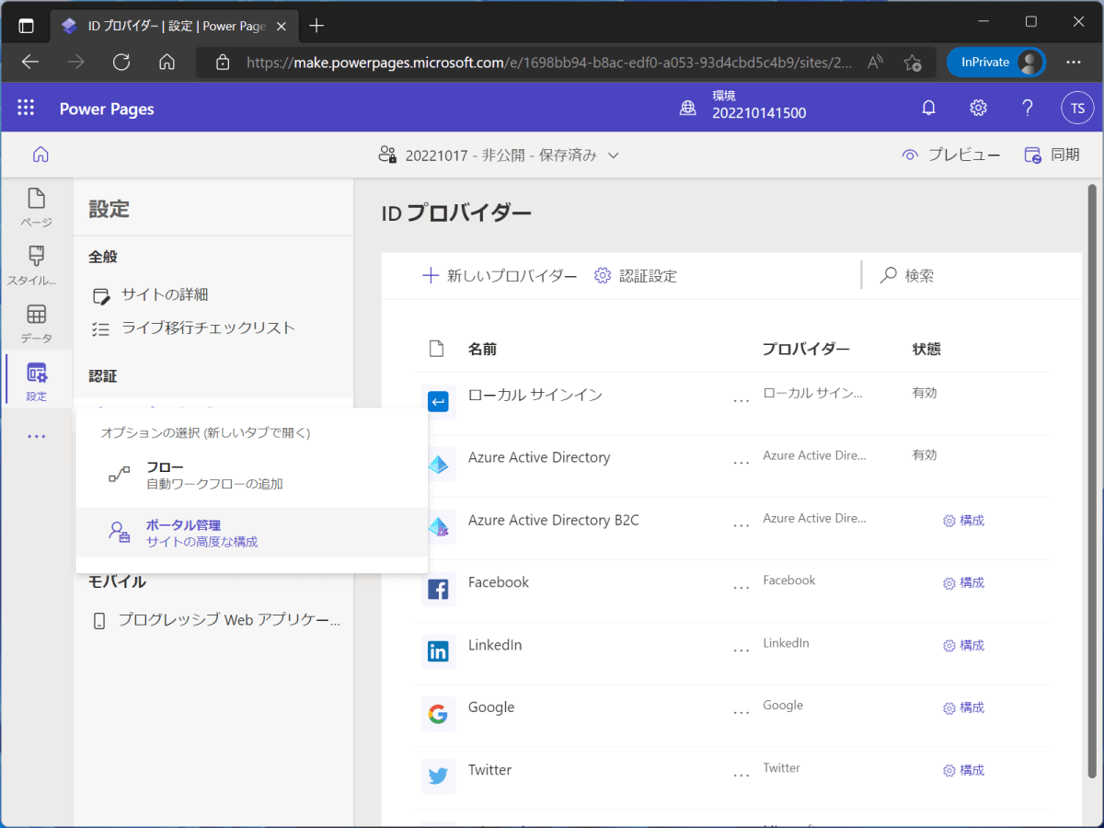Open プログレッシブ Web アプリケーション setting
Screen dimensions: 1104x828
[x=217, y=620]
